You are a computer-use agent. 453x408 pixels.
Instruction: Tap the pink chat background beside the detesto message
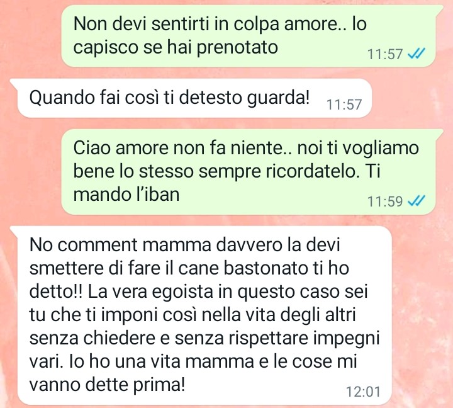click(x=411, y=98)
